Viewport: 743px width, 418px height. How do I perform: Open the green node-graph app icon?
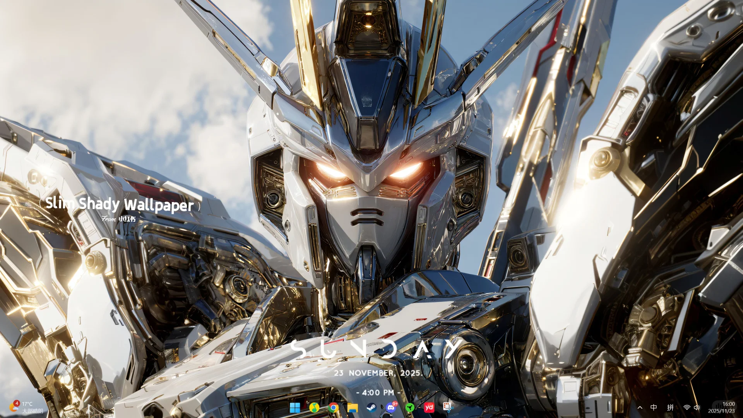[x=410, y=408]
